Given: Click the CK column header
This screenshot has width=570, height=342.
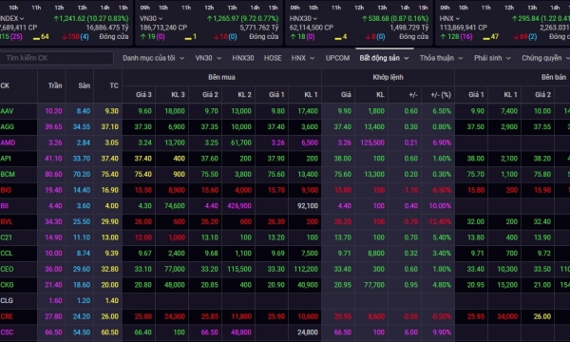Looking at the screenshot, I should pyautogui.click(x=5, y=85).
